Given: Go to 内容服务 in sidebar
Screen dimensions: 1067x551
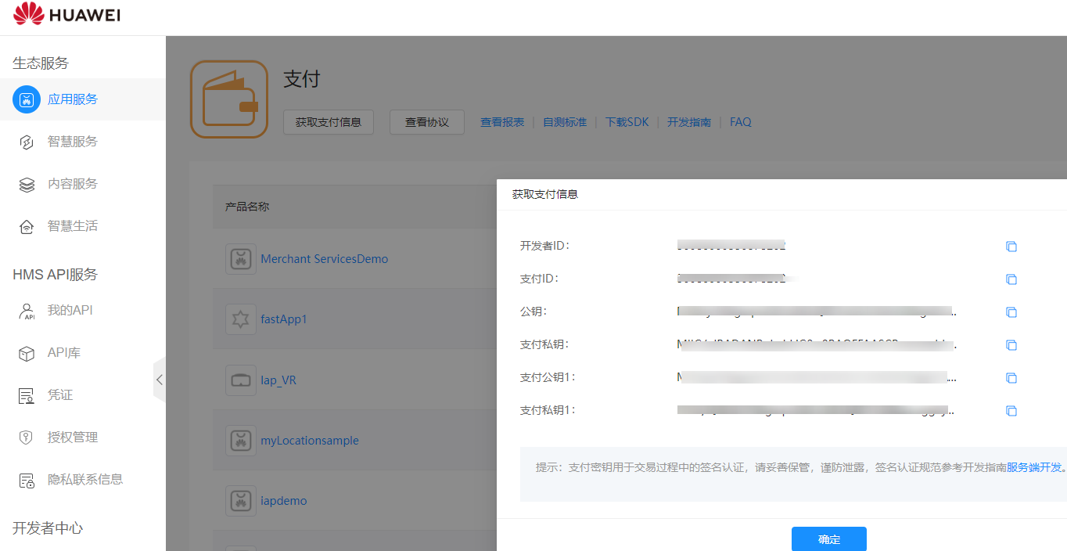Looking at the screenshot, I should [x=73, y=184].
